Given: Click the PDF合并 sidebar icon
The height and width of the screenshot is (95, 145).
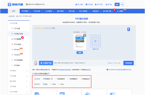Looking at the screenshot, I should click(x=12, y=49).
